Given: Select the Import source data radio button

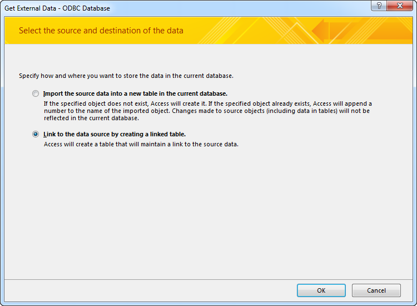Looking at the screenshot, I should (36, 93).
